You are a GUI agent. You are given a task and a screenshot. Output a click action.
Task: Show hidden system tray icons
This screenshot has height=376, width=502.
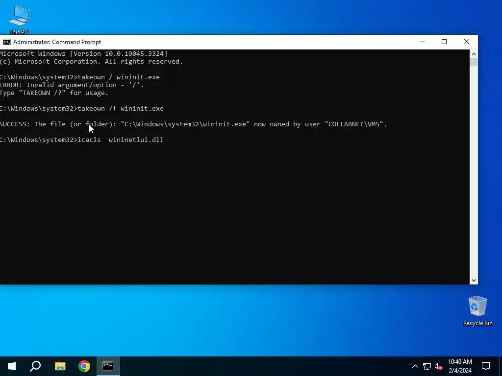415,366
